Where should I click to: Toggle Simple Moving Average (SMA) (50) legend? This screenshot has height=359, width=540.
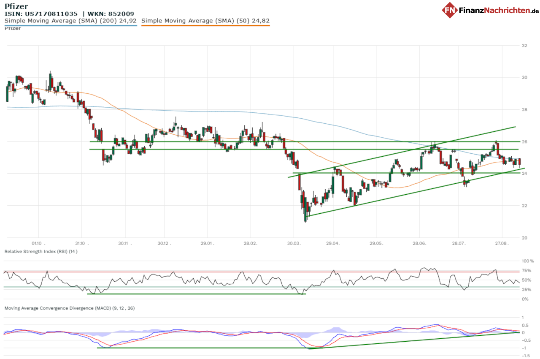pos(205,20)
